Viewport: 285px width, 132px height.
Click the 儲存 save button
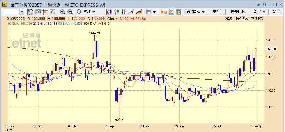(276, 12)
